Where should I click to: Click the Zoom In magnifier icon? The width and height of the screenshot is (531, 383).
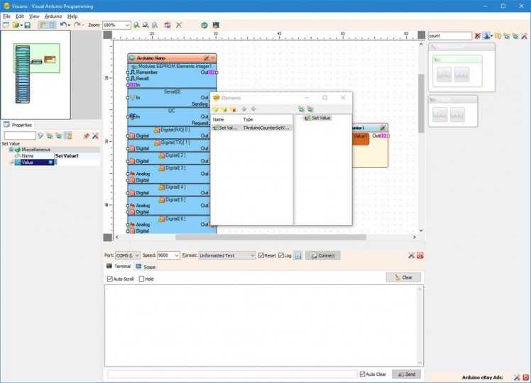click(137, 25)
